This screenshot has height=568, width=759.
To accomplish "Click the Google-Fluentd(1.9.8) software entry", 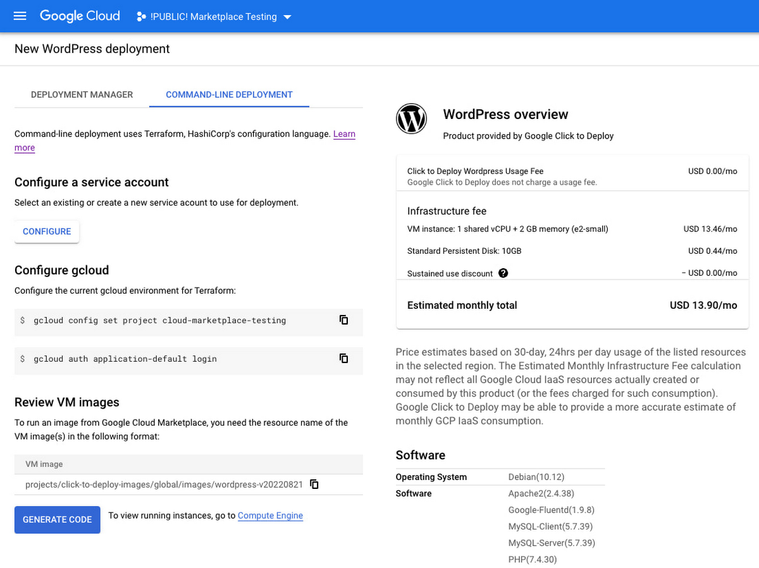I will 552,510.
